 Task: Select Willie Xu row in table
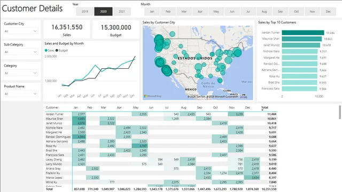pos(161,182)
